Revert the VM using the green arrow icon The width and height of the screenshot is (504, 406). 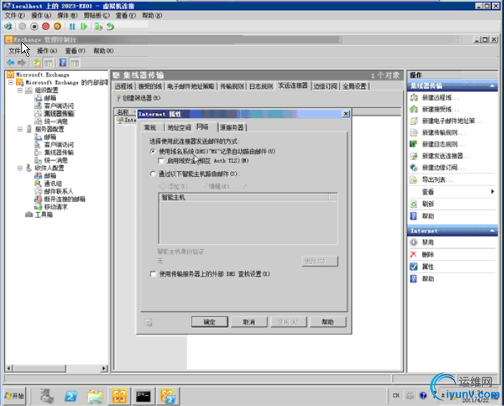[x=110, y=26]
